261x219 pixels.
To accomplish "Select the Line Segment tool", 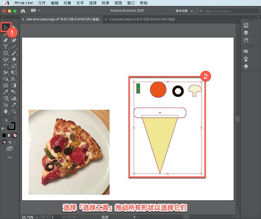I will click(x=14, y=47).
